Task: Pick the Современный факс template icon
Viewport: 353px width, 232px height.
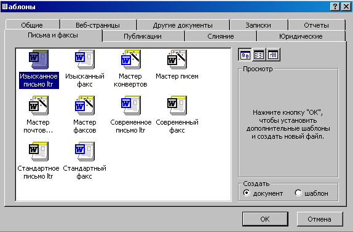Action: tap(177, 106)
